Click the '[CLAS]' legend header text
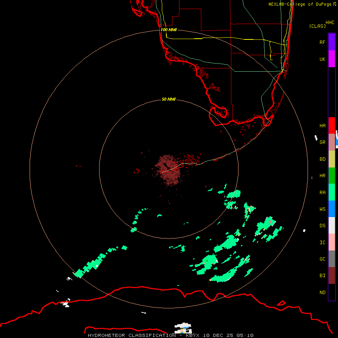This screenshot has height=338, width=338. (x=317, y=26)
